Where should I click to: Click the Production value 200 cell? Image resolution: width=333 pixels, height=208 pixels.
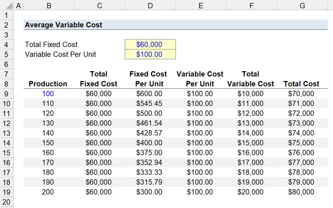tap(48, 192)
